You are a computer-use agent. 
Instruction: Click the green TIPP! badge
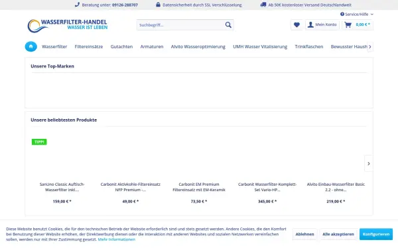pos(39,142)
